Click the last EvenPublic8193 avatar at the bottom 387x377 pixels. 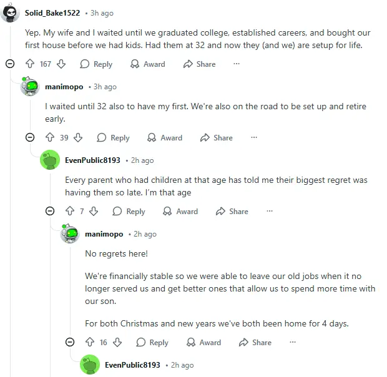90,365
